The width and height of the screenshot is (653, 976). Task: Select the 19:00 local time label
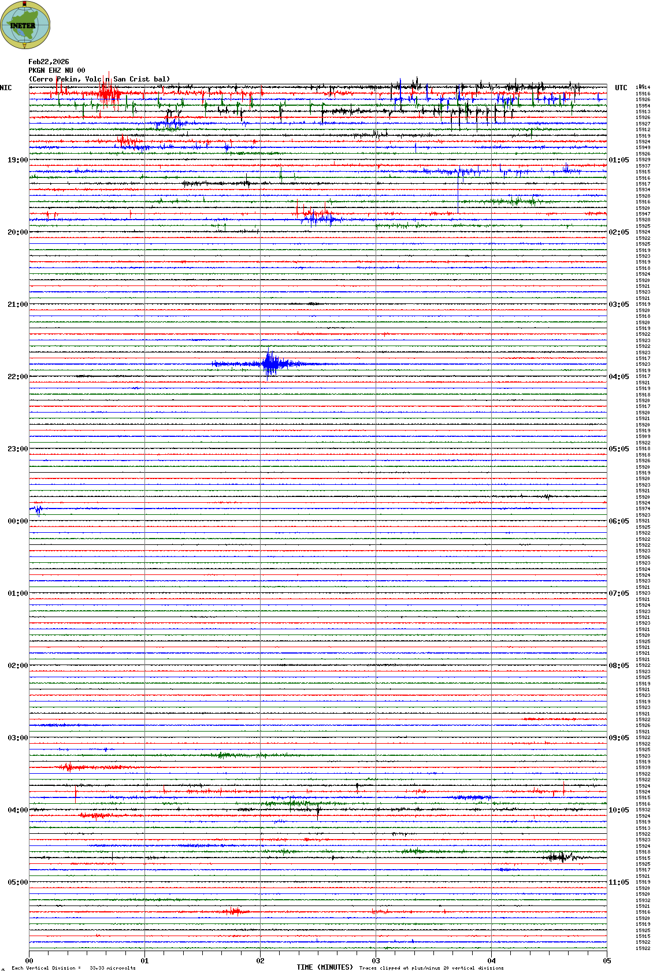tap(17, 160)
